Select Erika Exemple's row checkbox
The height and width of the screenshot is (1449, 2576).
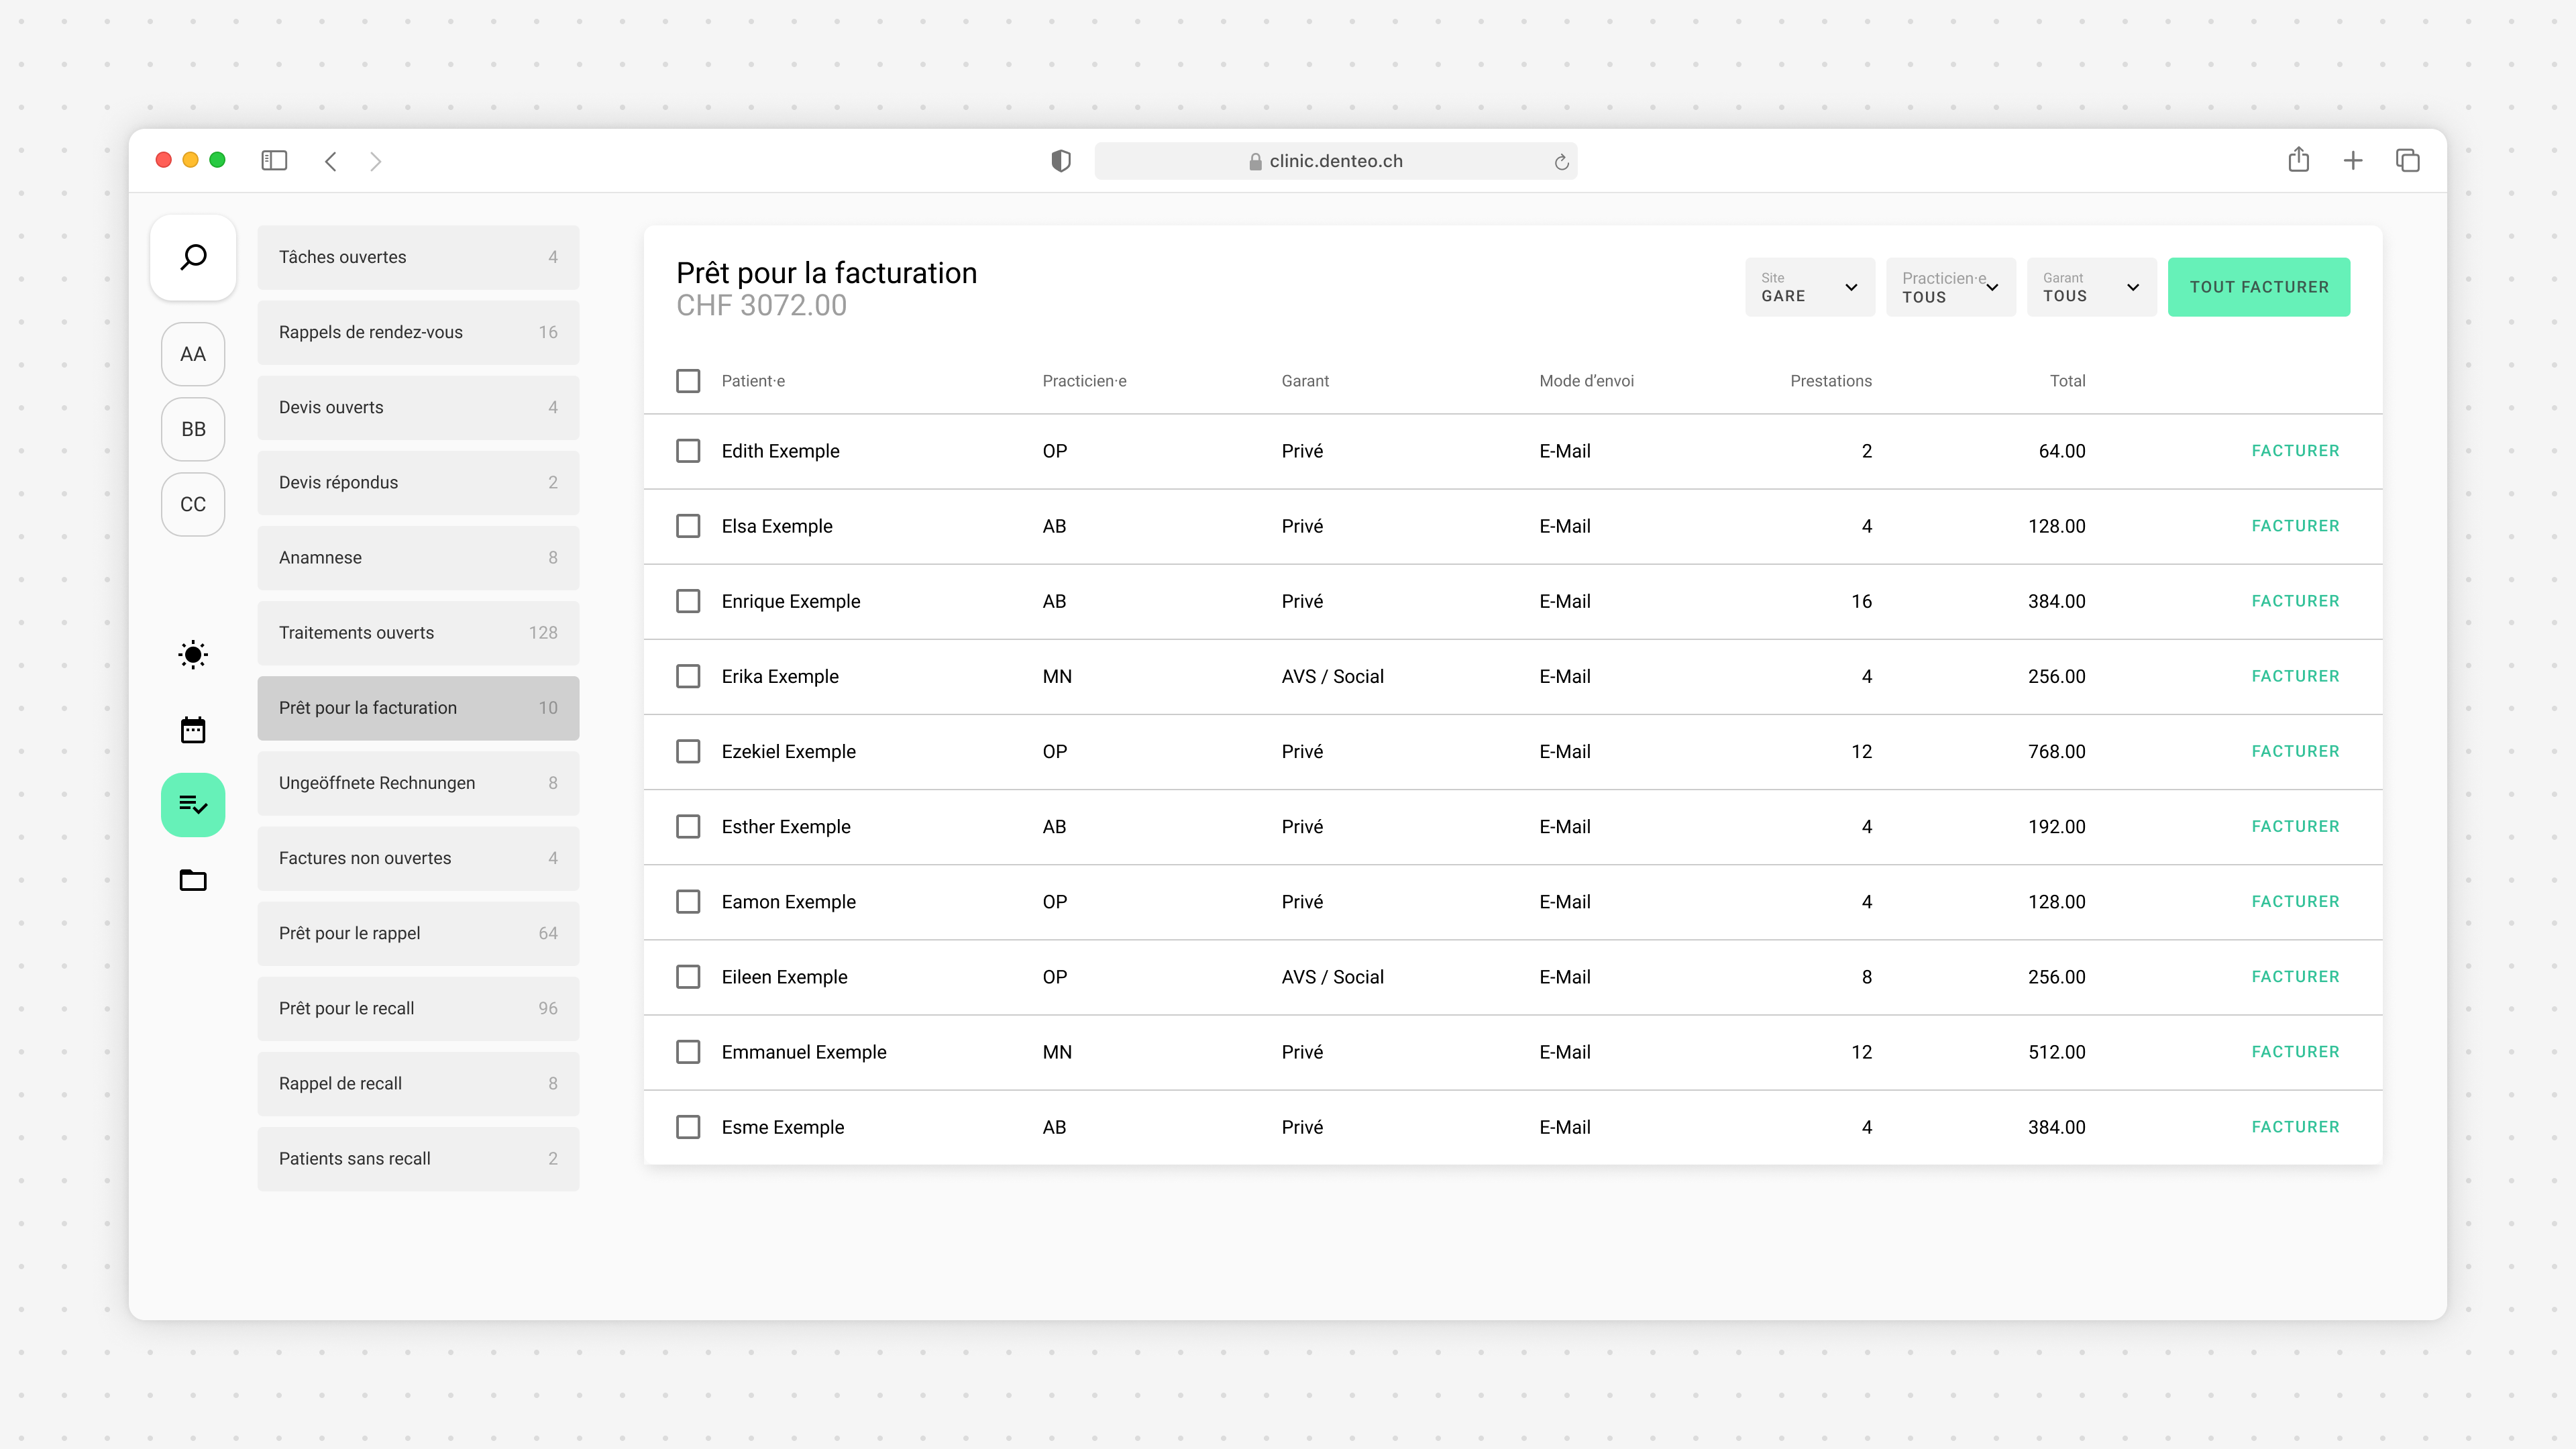(x=688, y=676)
